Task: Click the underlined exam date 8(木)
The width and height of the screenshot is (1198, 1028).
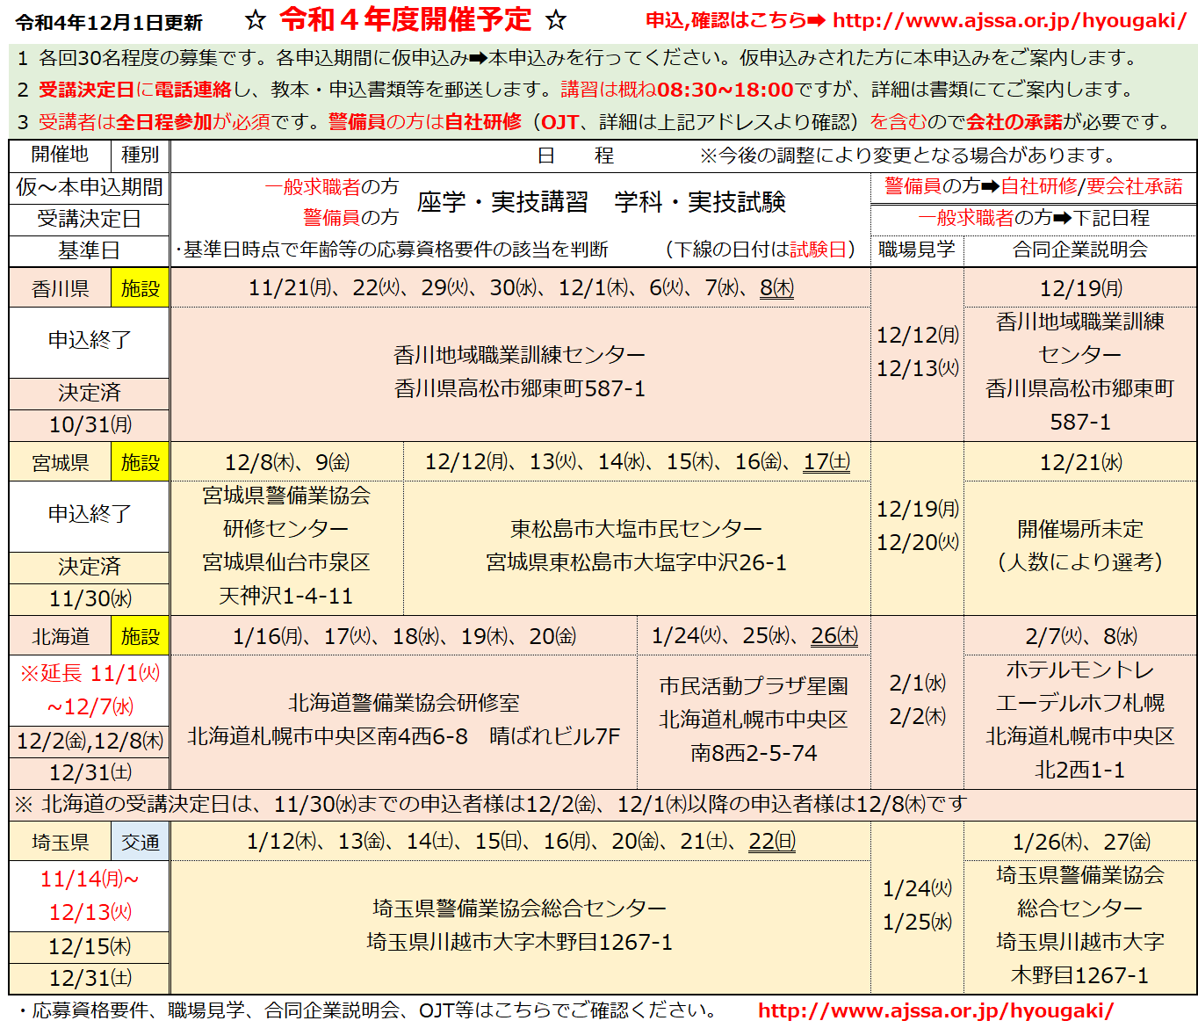Action: 776,288
